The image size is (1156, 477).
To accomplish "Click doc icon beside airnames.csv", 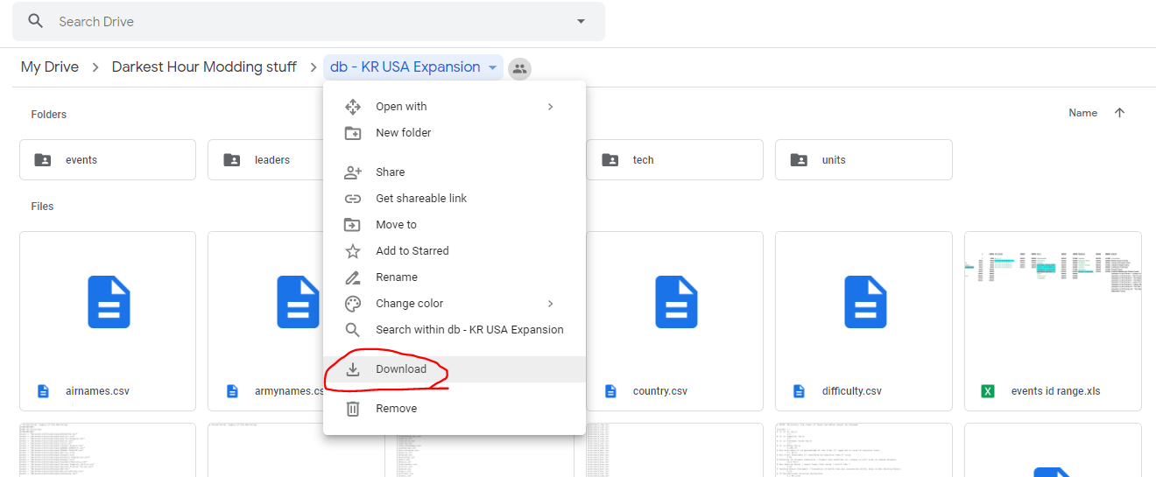I will [43, 391].
